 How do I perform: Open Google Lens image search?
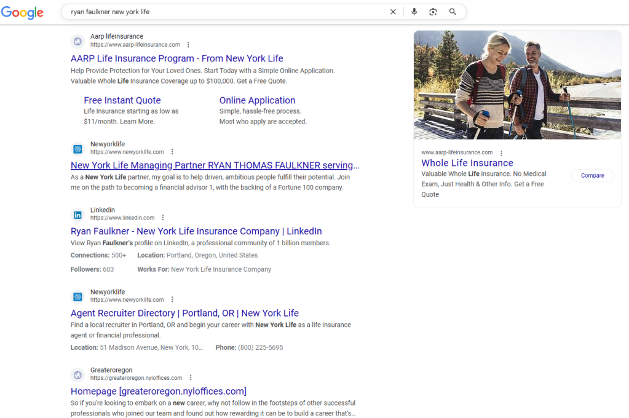(x=433, y=12)
